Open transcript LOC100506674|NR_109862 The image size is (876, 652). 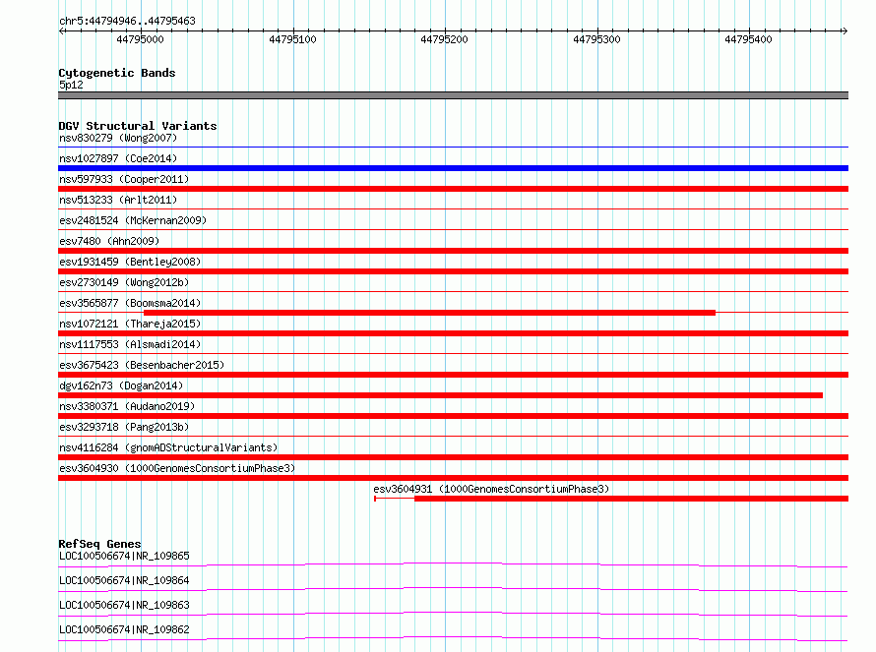(x=125, y=629)
